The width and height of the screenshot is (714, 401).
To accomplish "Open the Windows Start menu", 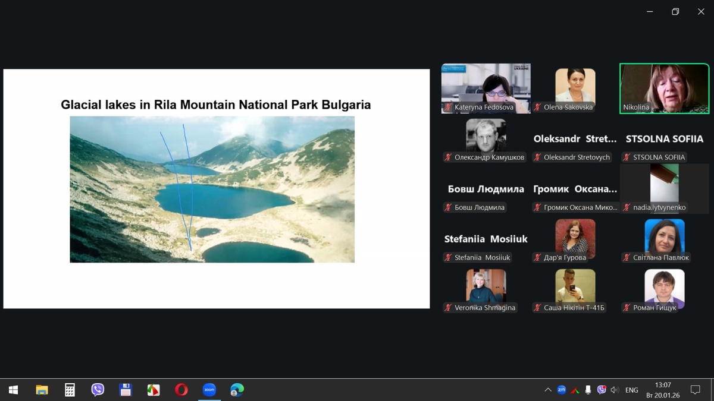I will tap(13, 390).
